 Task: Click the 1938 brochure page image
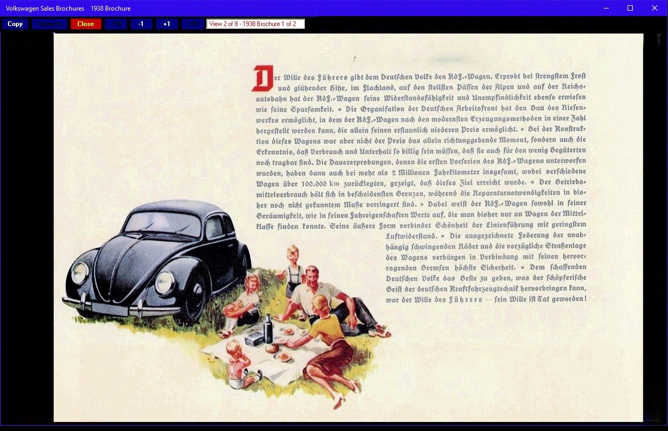pyautogui.click(x=348, y=228)
